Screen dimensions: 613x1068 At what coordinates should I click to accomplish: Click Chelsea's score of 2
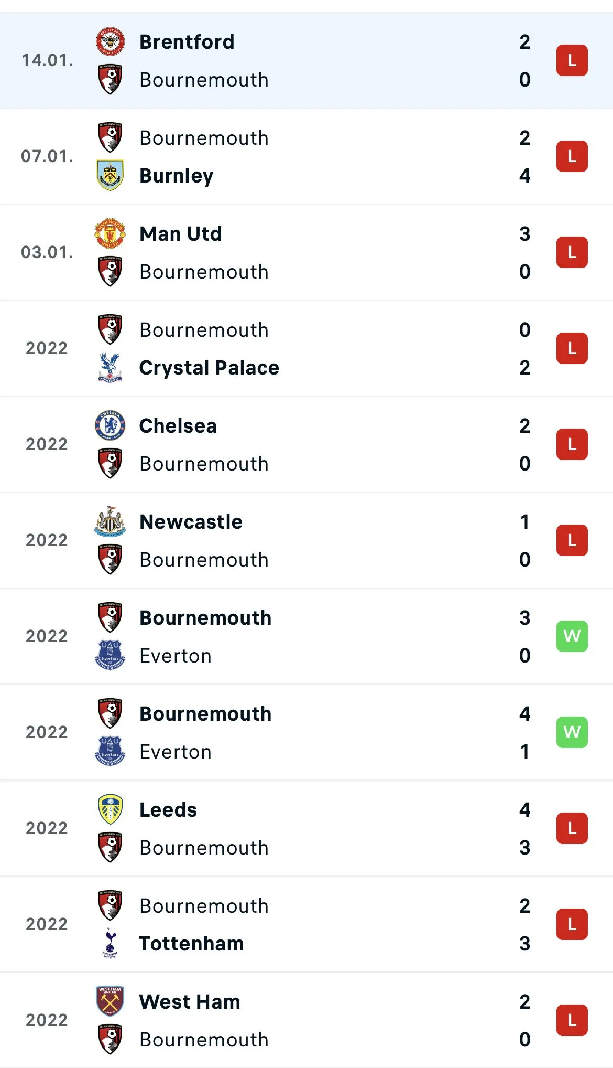524,426
